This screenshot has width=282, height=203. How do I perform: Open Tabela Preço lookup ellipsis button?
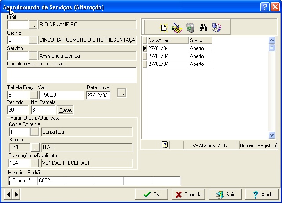[x=33, y=95]
